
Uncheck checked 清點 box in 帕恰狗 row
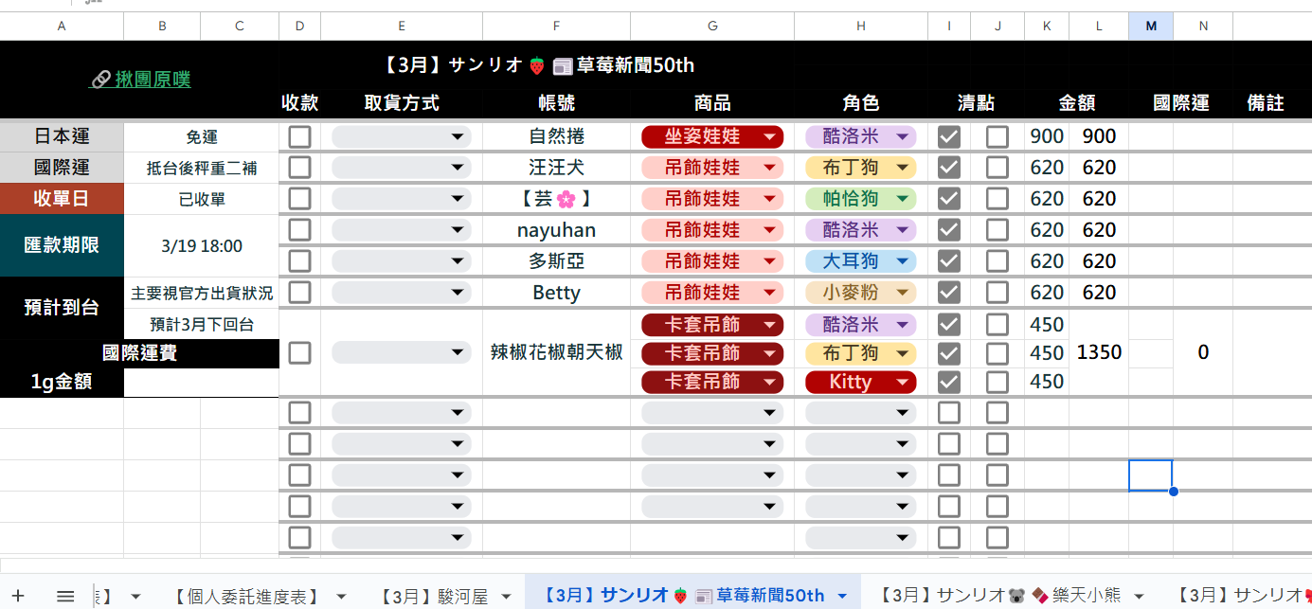[x=948, y=199]
